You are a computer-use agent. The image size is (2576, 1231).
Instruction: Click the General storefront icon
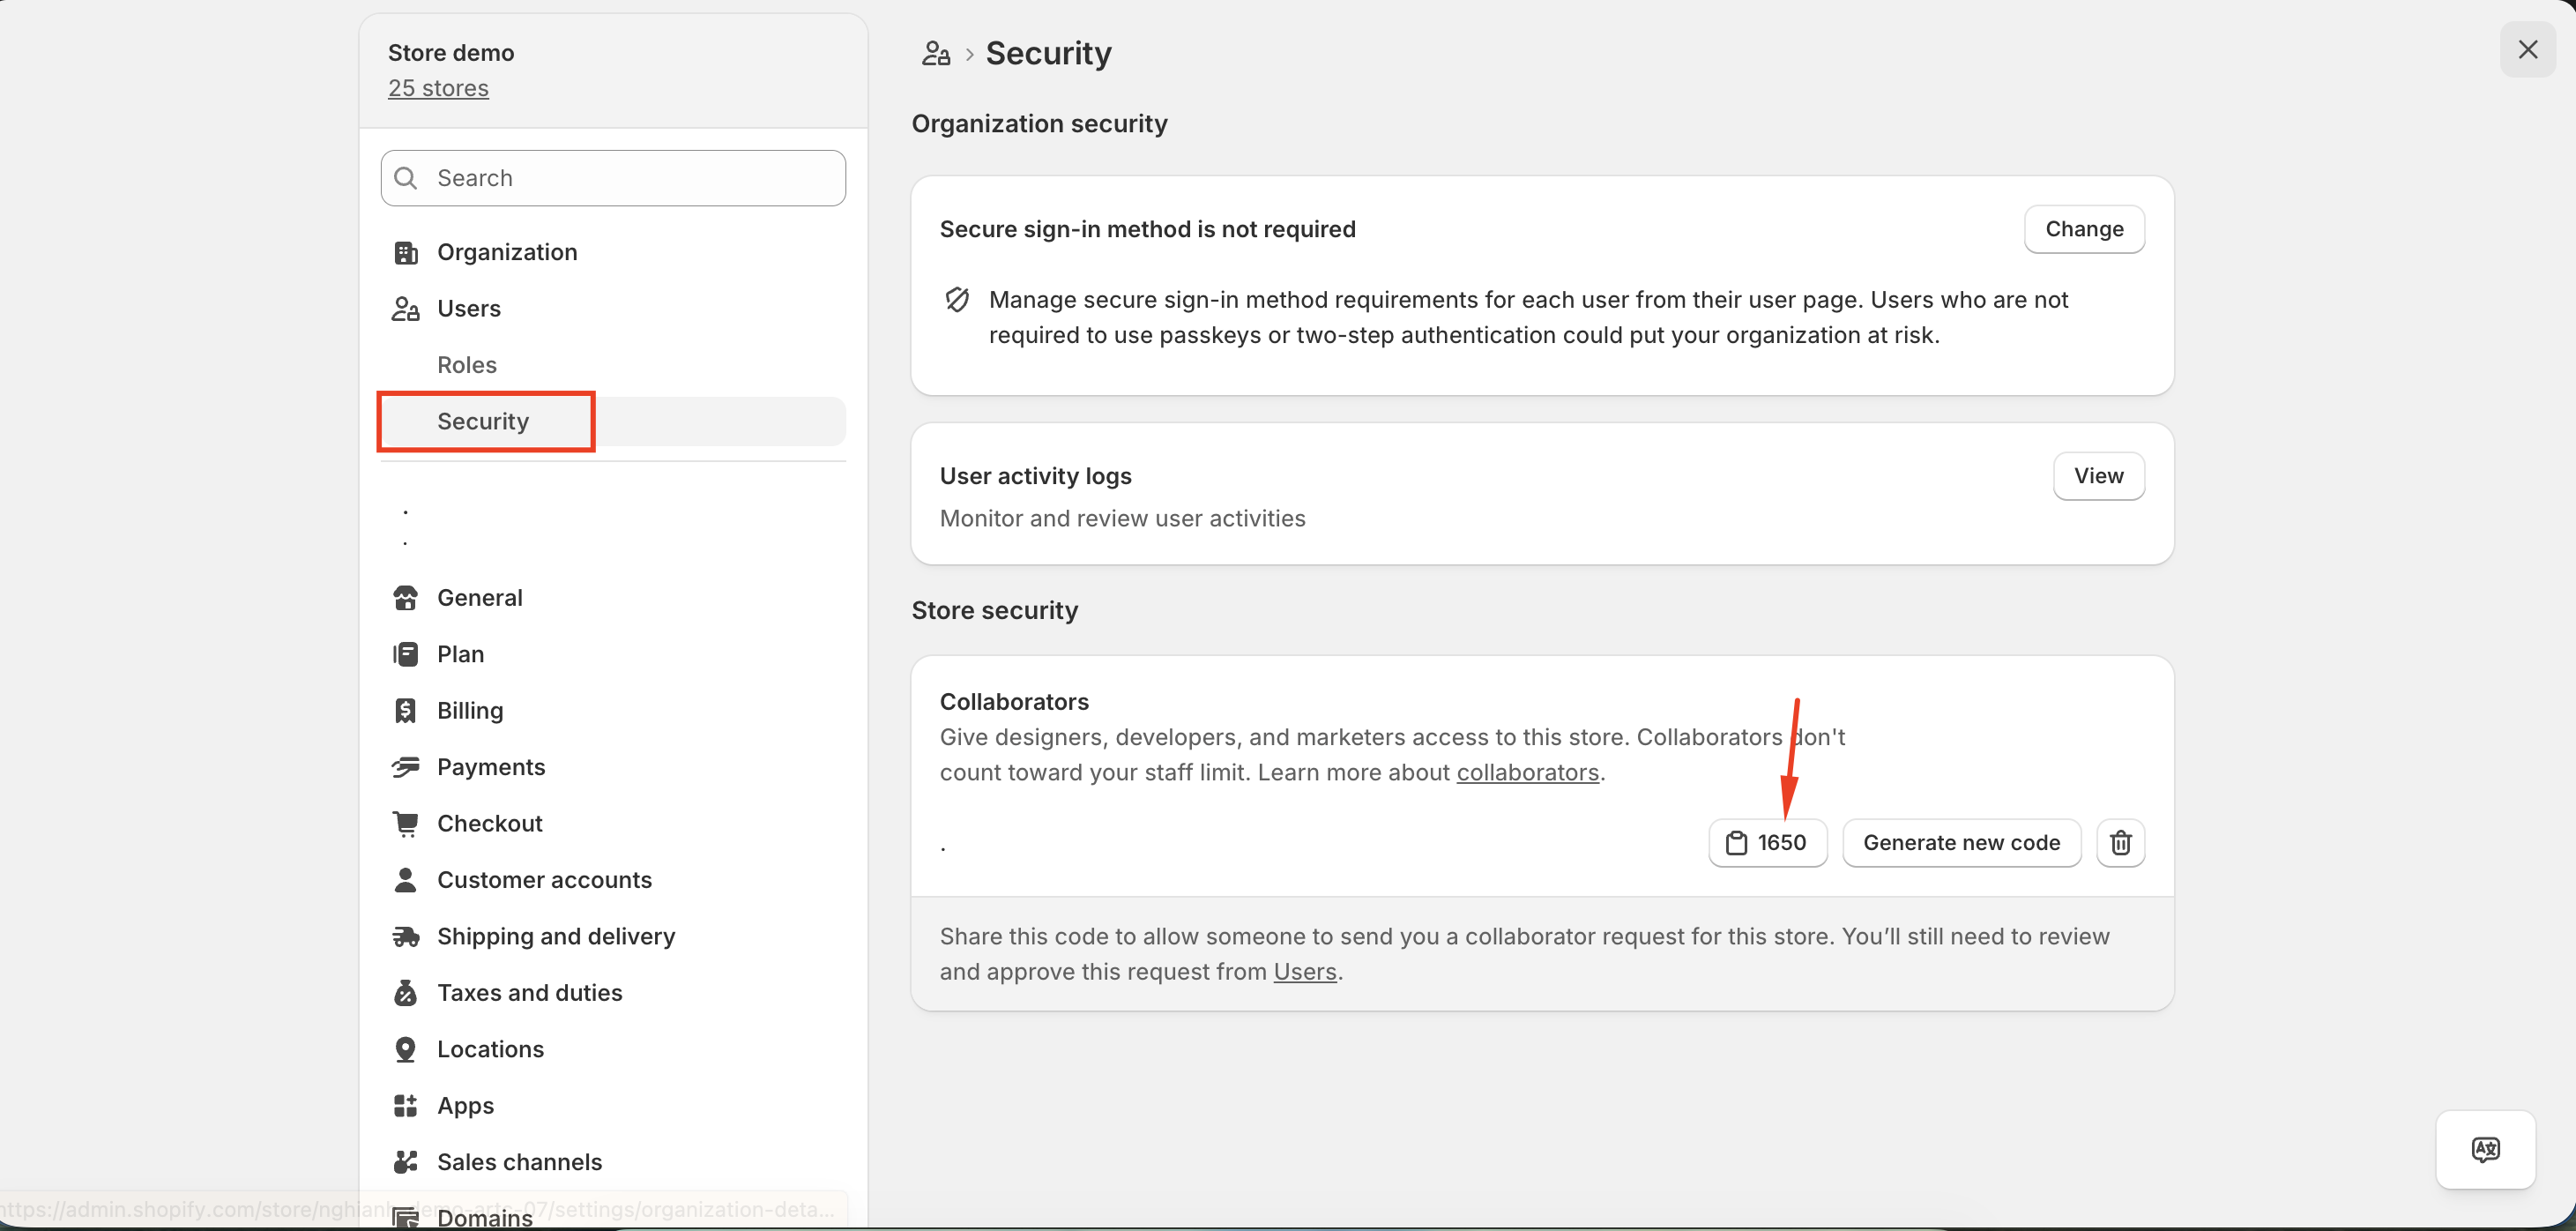[405, 598]
